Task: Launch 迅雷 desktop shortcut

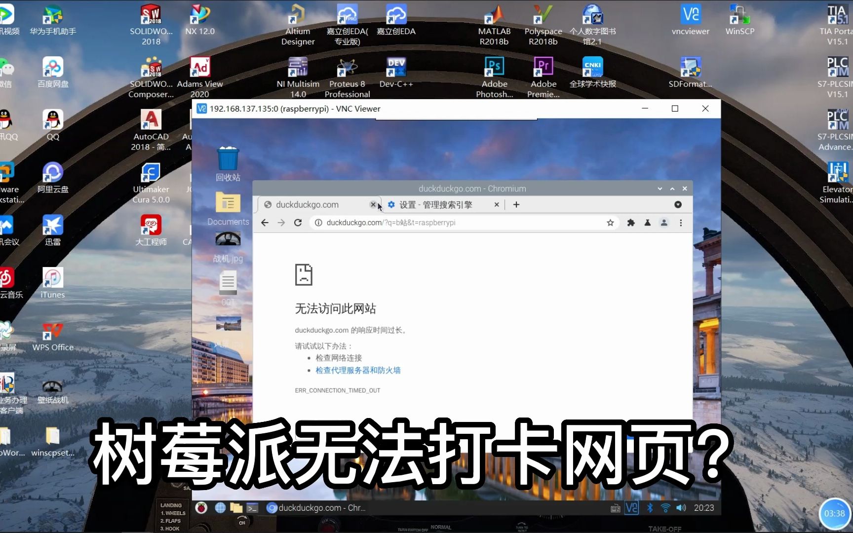Action: (x=53, y=231)
